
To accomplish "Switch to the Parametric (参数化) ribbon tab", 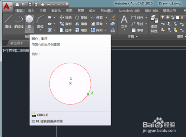I will click(56, 11).
